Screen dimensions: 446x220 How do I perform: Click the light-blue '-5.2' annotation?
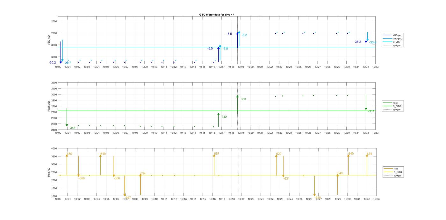click(244, 35)
